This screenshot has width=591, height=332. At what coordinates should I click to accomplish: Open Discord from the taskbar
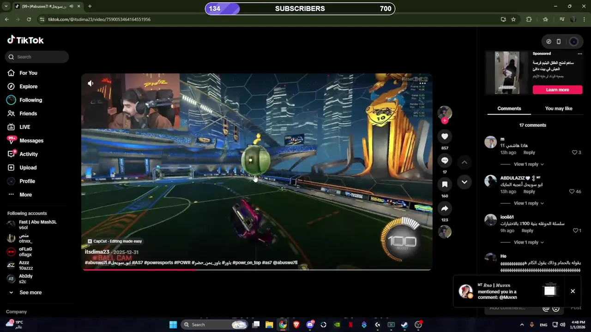click(x=310, y=325)
